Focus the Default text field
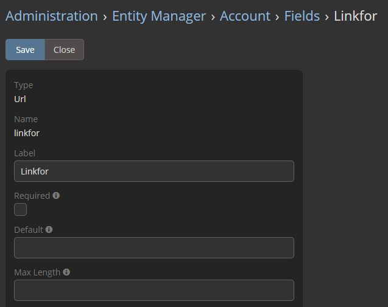Viewport: 388px width, 307px height. click(153, 248)
